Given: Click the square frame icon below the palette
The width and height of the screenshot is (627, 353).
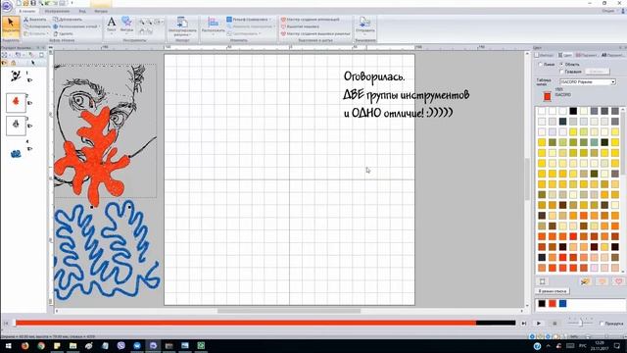Looking at the screenshot, I should click(x=542, y=281).
